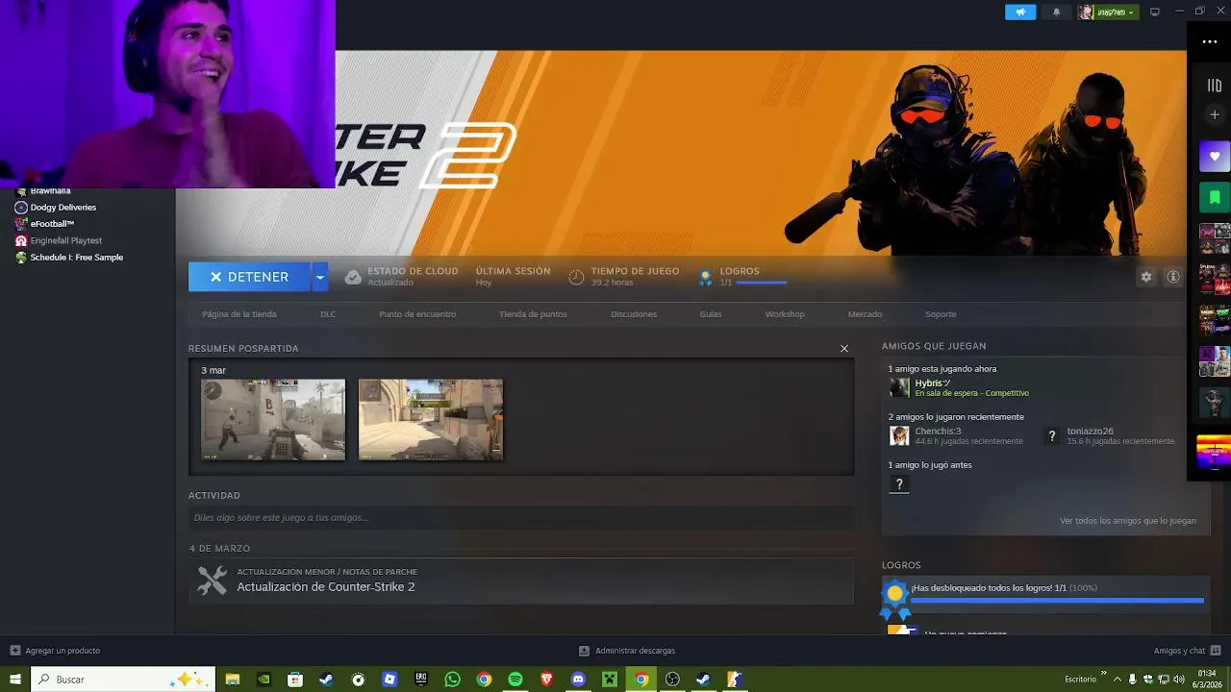
Task: Open the LOGROS achievements progress bar
Action: click(761, 283)
